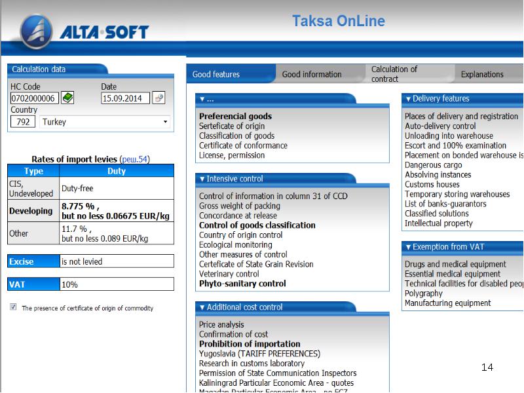The height and width of the screenshot is (393, 524).
Task: Open Essential medical equipment
Action: [x=453, y=274]
